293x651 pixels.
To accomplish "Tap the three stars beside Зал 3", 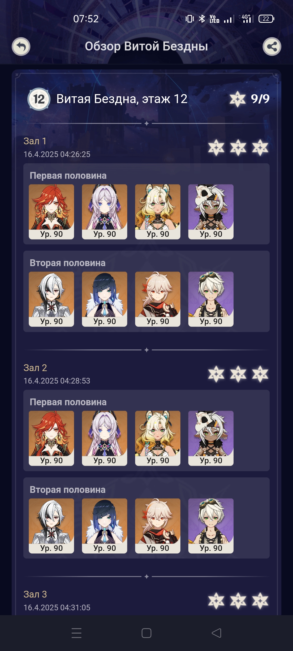I will click(x=238, y=601).
